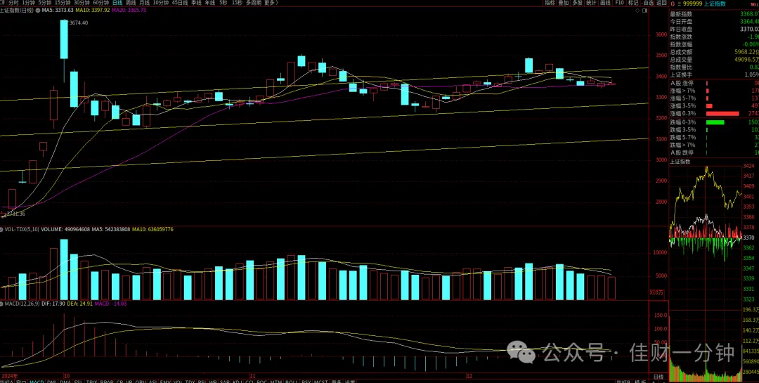The height and width of the screenshot is (383, 759).
Task: Toggle the -自选 watchlist option
Action: (648, 3)
